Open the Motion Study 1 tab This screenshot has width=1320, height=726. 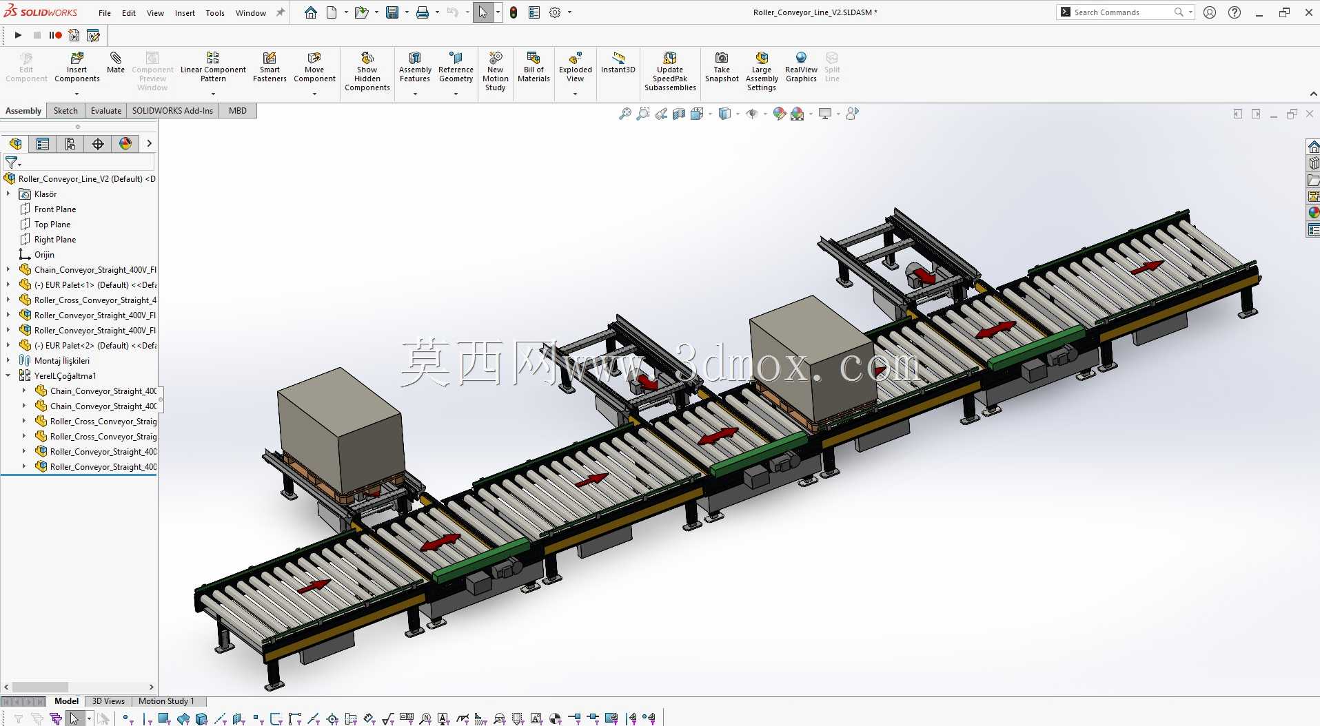click(166, 701)
